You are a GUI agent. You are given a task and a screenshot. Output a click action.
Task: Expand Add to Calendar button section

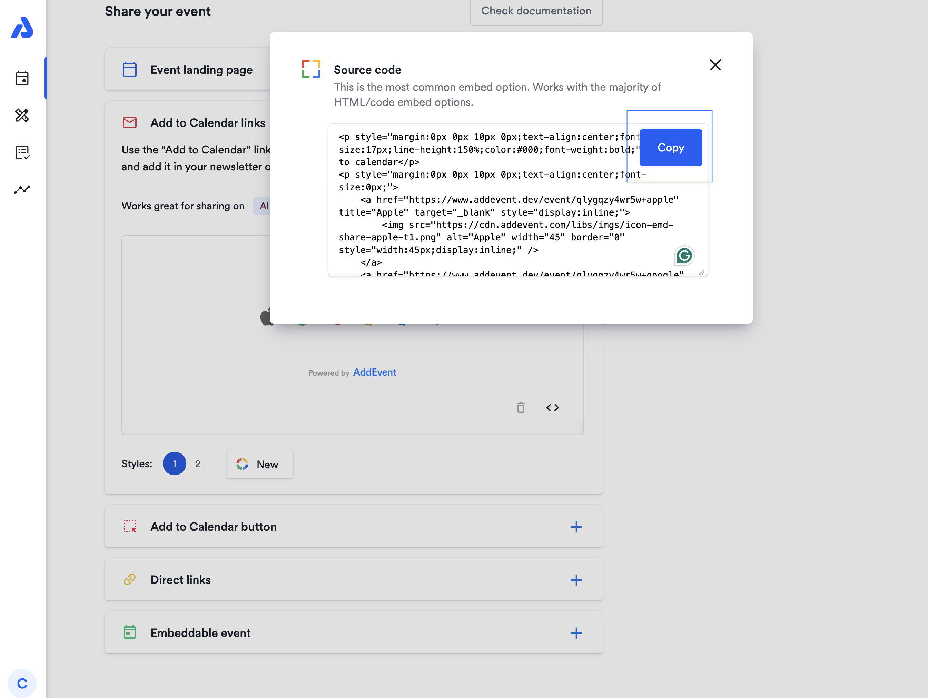coord(576,527)
